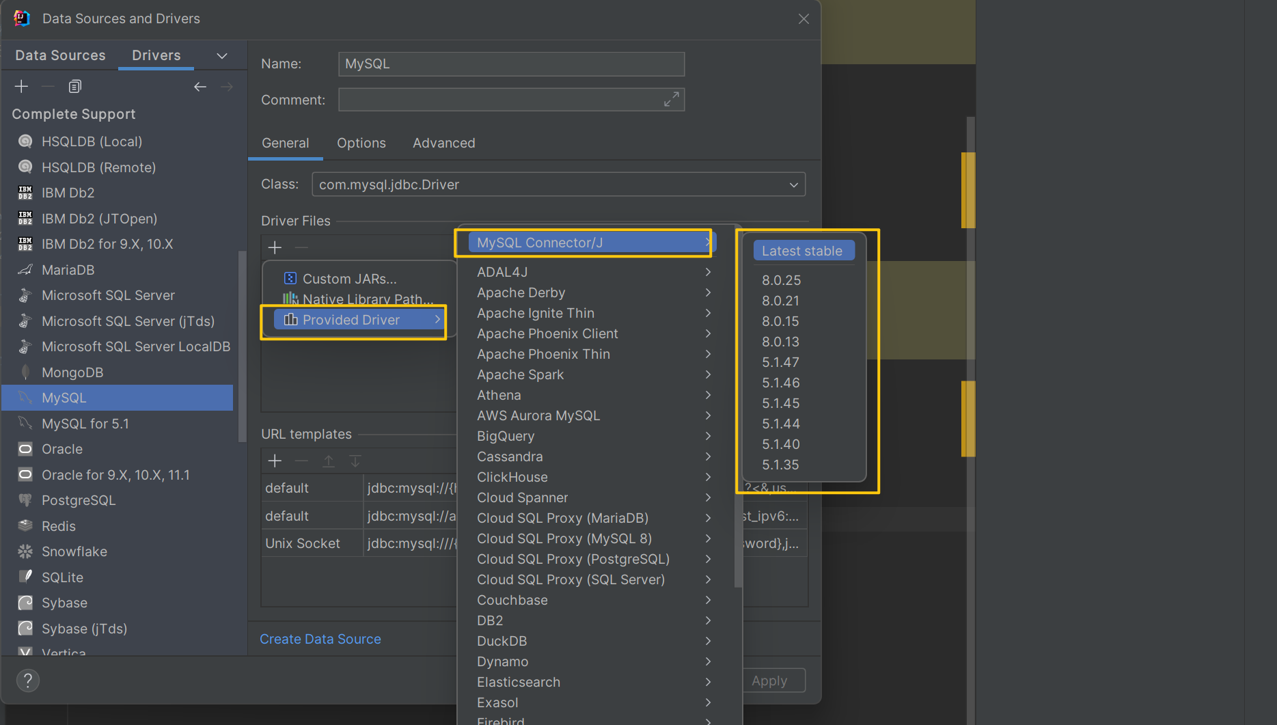
Task: Select Oracle for 9.X, 10.X, 11.1 driver
Action: [x=118, y=475]
